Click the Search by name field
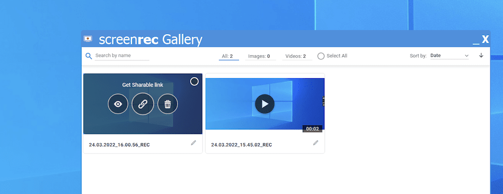 point(122,56)
